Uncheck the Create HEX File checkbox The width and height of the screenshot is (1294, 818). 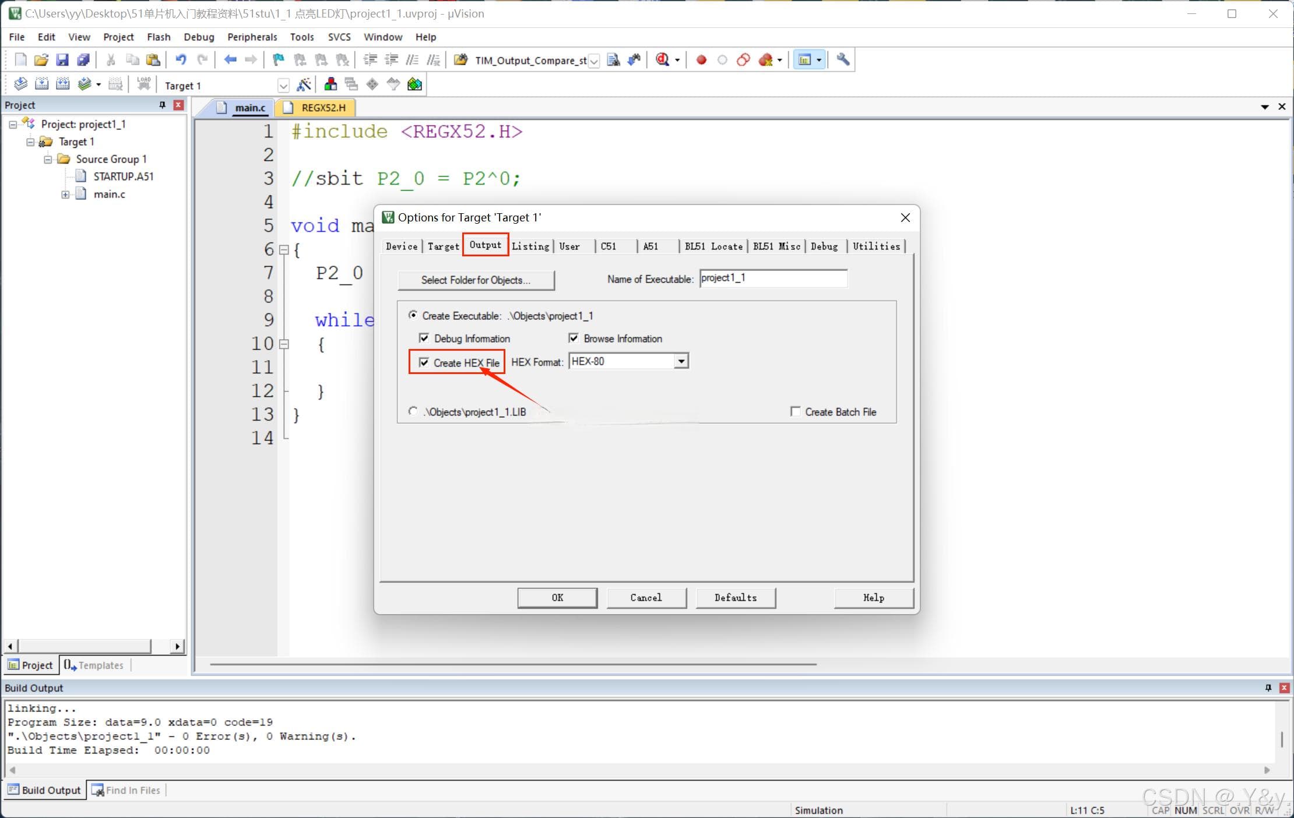tap(424, 362)
